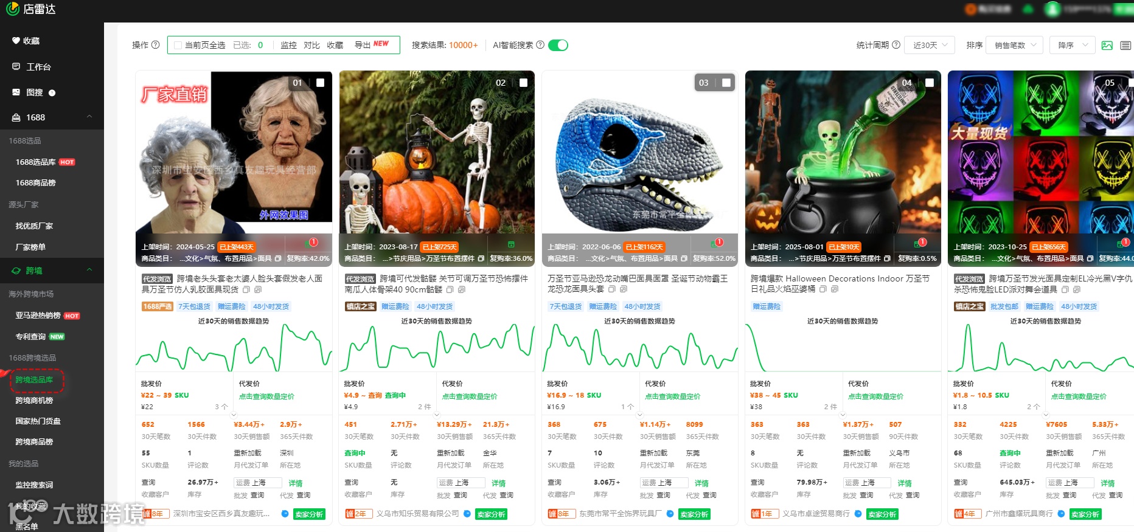Switch to list view icon
This screenshot has height=532, width=1134.
[1125, 46]
